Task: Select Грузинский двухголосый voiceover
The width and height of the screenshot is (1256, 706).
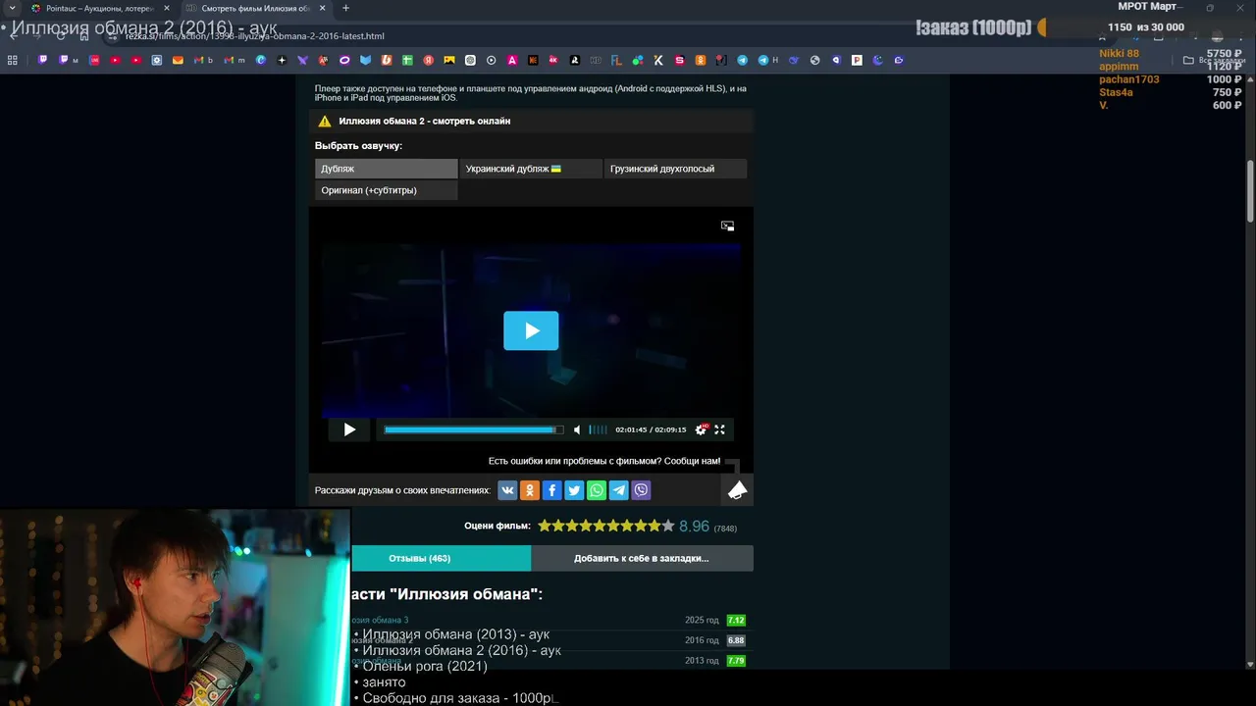Action: pyautogui.click(x=675, y=169)
